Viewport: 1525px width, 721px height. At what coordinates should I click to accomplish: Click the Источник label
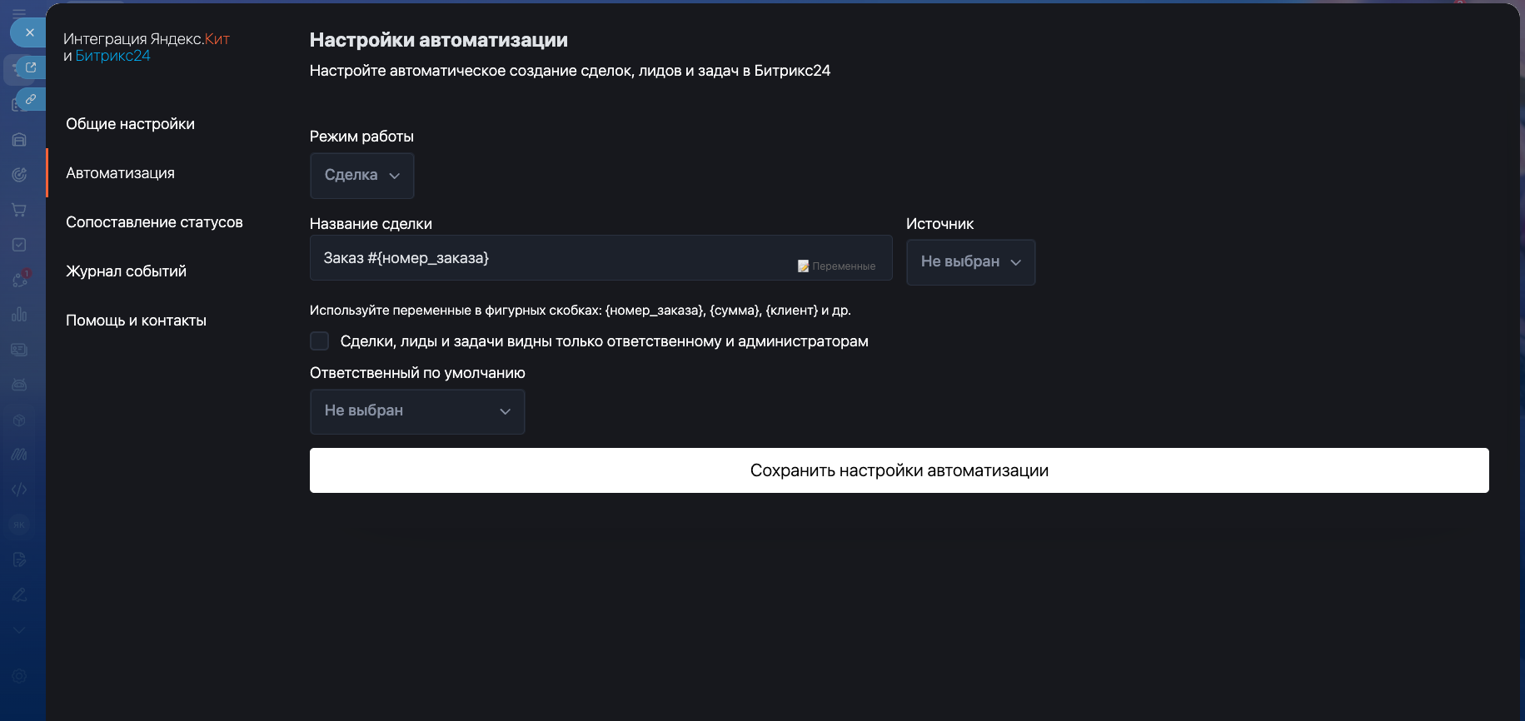[x=939, y=224]
